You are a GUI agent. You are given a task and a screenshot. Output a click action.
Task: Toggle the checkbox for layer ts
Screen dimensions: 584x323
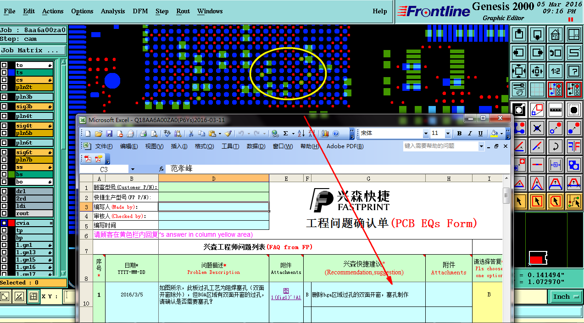pyautogui.click(x=4, y=72)
